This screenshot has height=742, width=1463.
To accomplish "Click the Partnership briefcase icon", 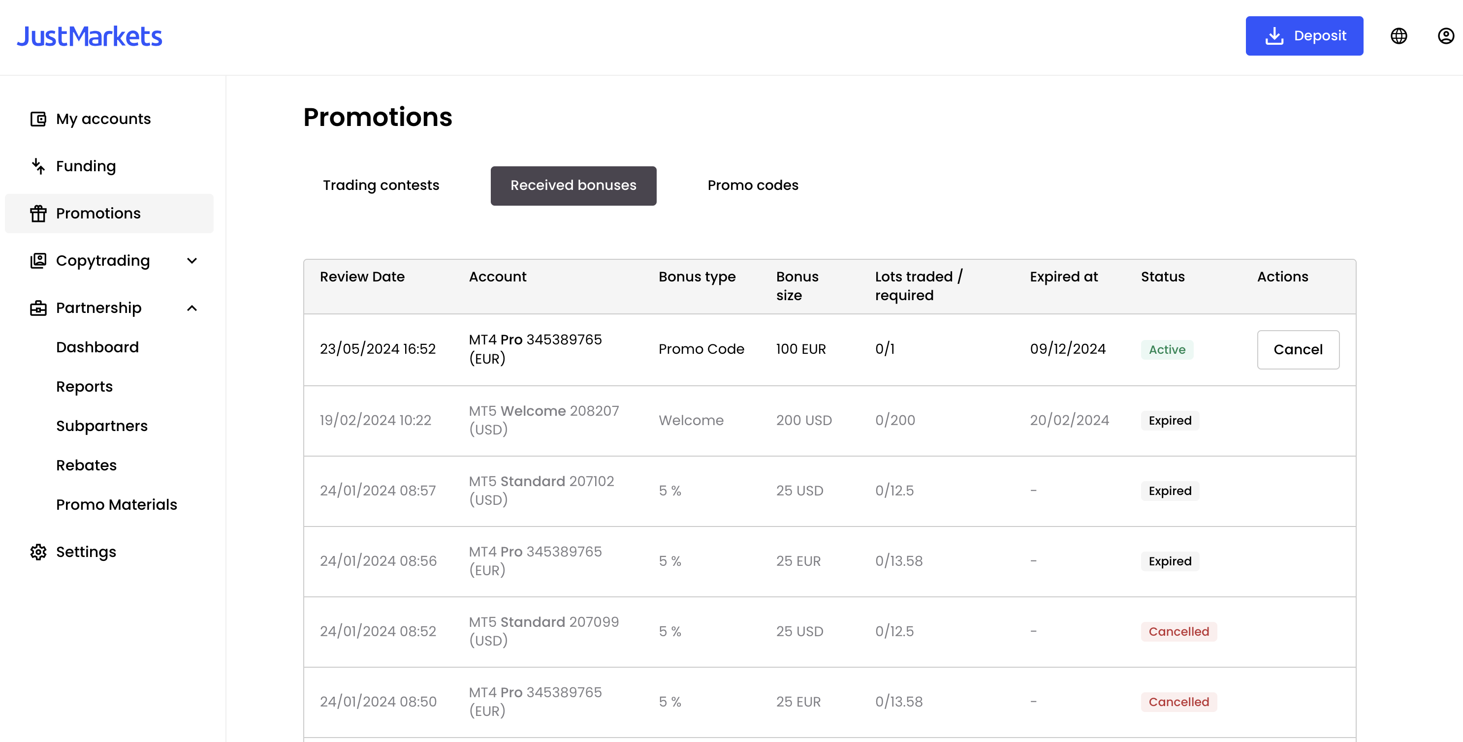I will click(x=38, y=308).
